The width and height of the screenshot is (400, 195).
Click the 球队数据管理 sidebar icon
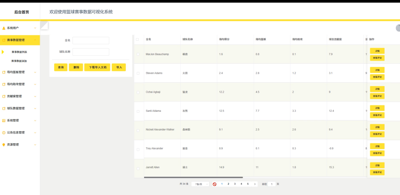tap(4, 108)
